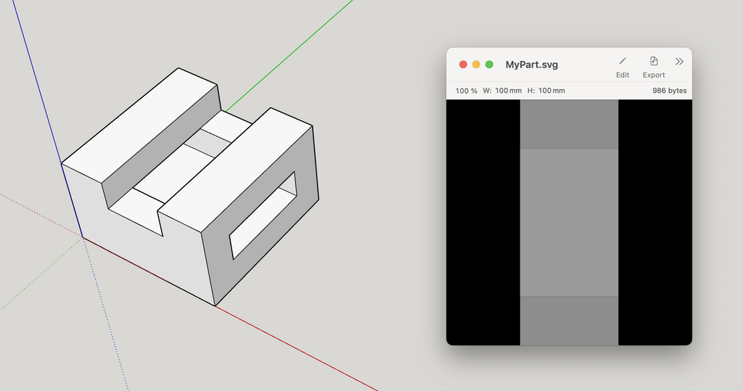
Task: Click the Edit pencil icon
Action: pos(622,62)
